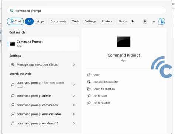Choose Open file location

point(104,89)
